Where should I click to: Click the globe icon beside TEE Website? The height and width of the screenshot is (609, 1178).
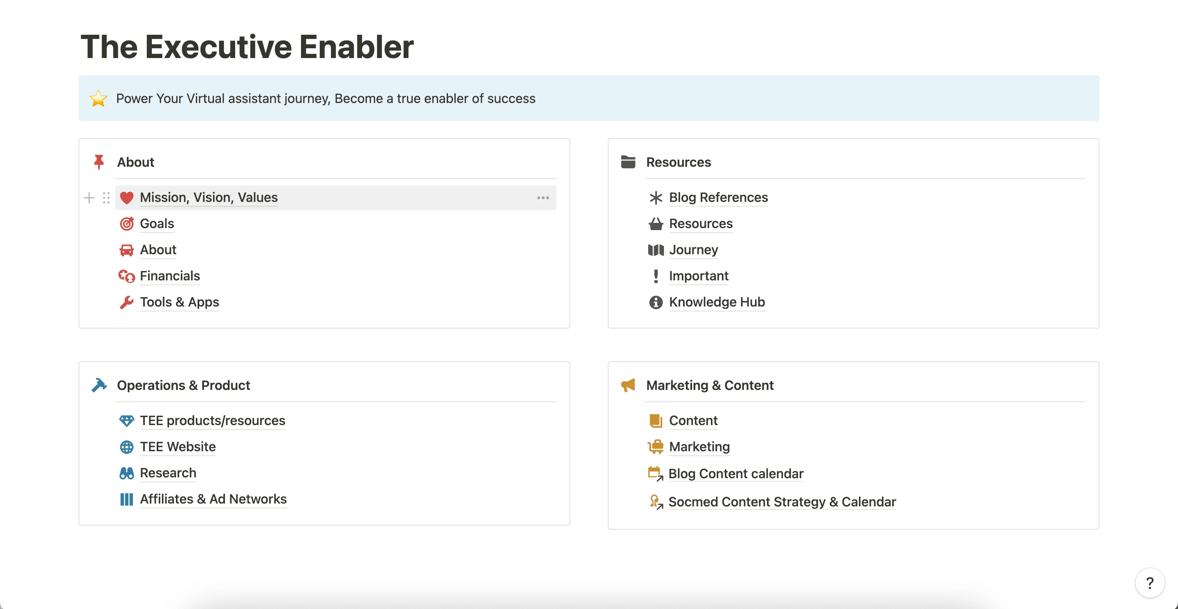tap(127, 447)
